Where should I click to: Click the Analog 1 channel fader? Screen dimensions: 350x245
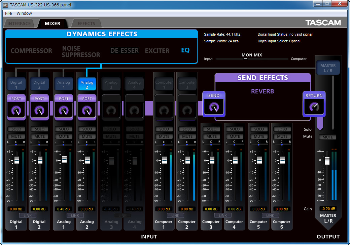(64, 160)
